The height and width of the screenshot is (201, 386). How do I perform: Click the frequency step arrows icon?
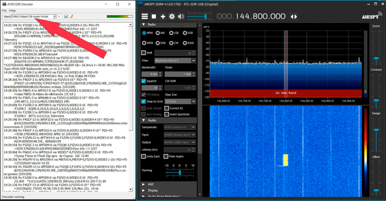pos(294,16)
